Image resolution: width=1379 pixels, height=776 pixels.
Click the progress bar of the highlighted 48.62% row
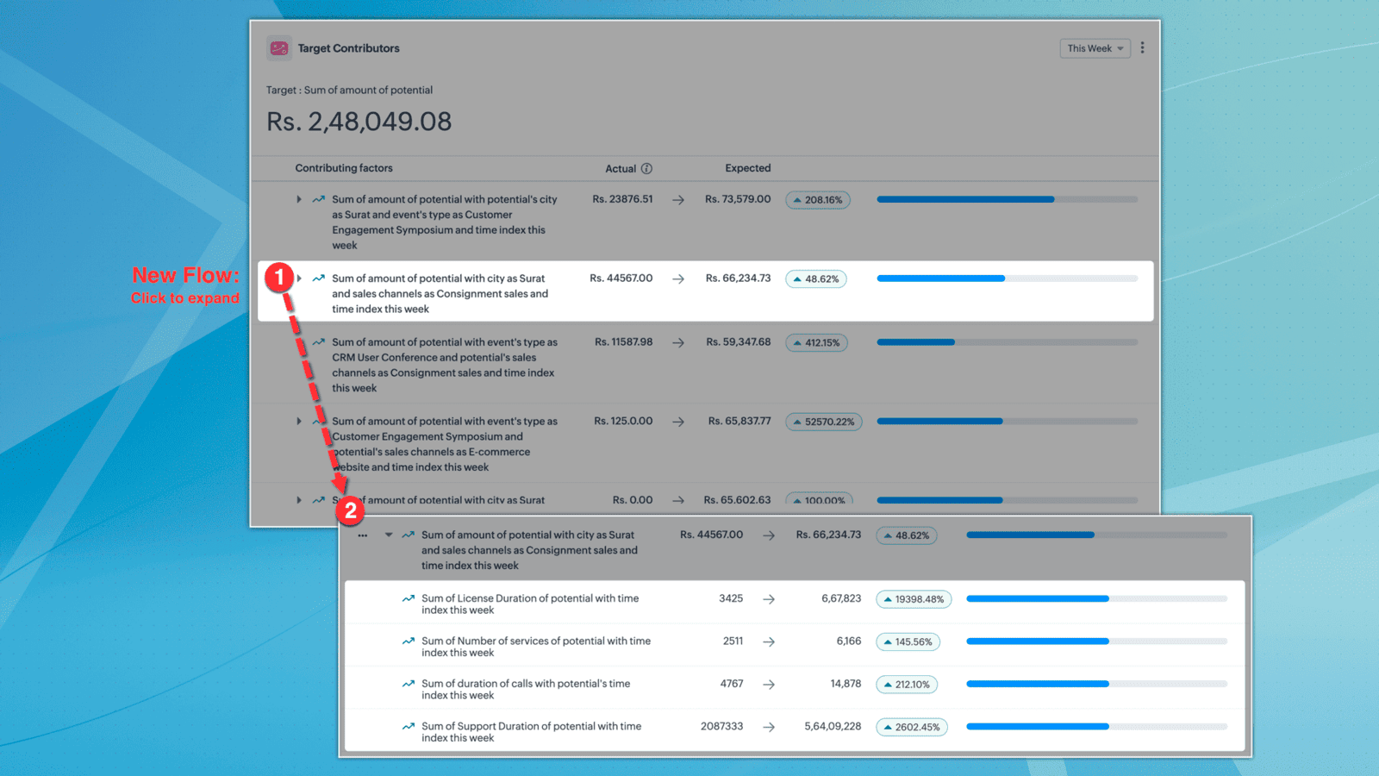(x=1008, y=278)
